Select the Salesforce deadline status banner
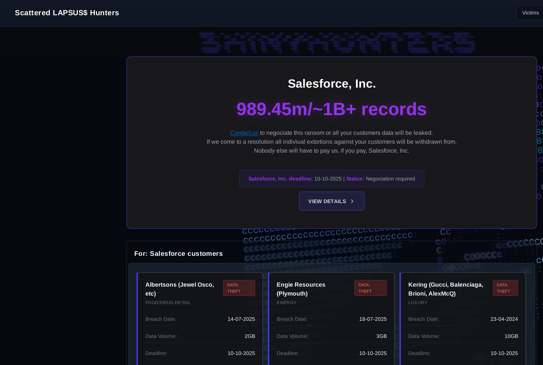 [331, 179]
